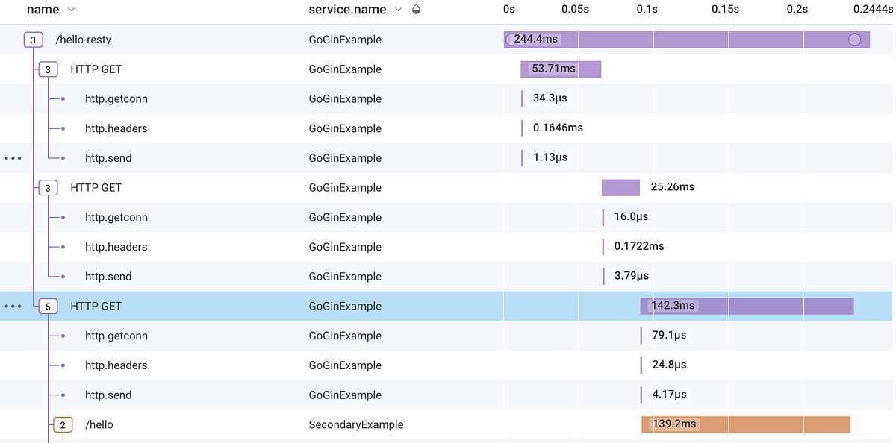
Task: Select the /hello-resty root span name
Action: [x=85, y=39]
